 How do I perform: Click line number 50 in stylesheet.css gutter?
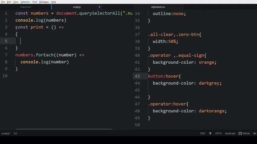[137, 125]
